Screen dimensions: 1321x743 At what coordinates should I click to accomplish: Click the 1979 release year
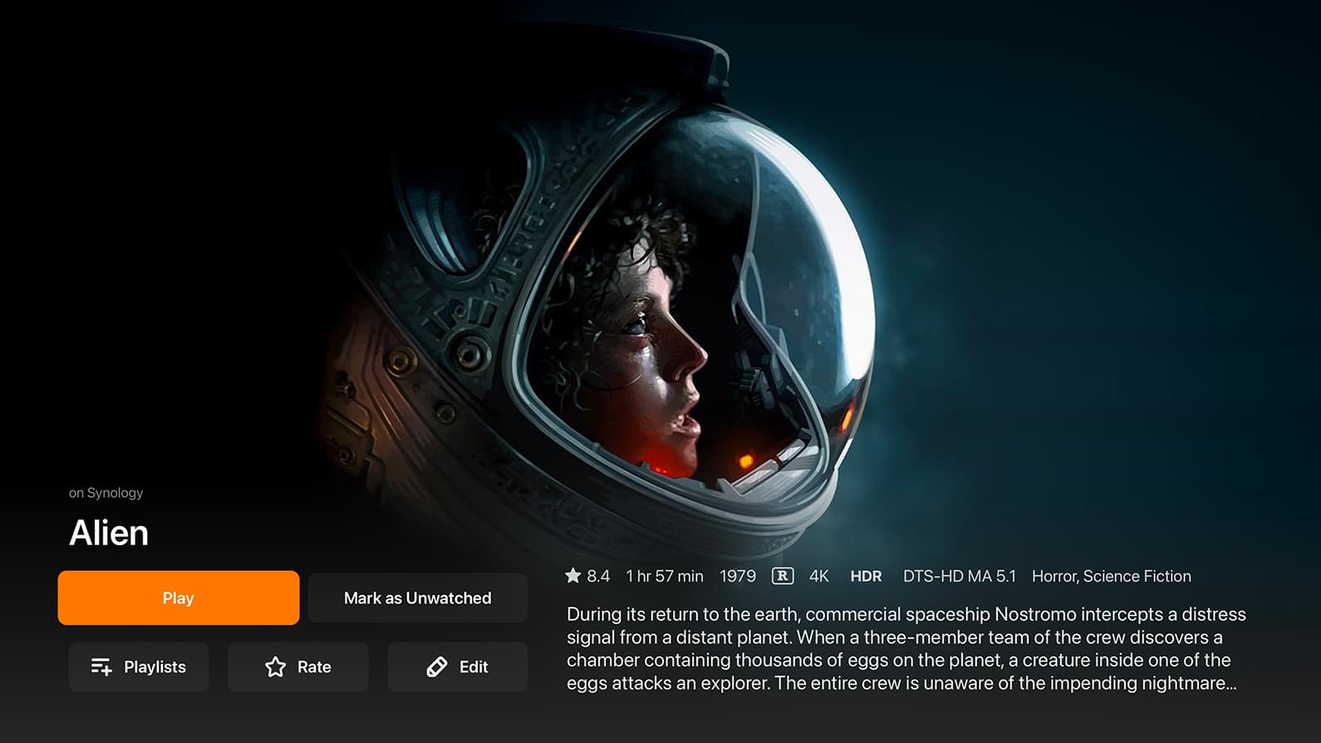[x=738, y=576]
